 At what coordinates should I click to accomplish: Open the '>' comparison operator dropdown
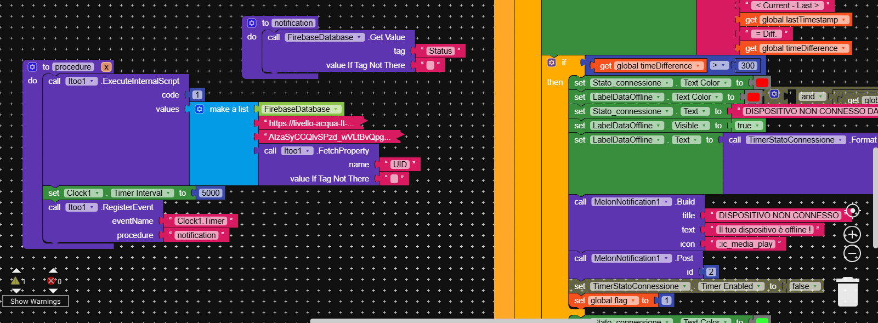coord(718,66)
